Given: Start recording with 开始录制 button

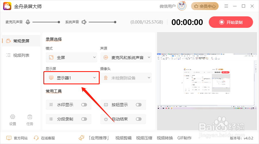Looking at the screenshot, I should point(231,22).
